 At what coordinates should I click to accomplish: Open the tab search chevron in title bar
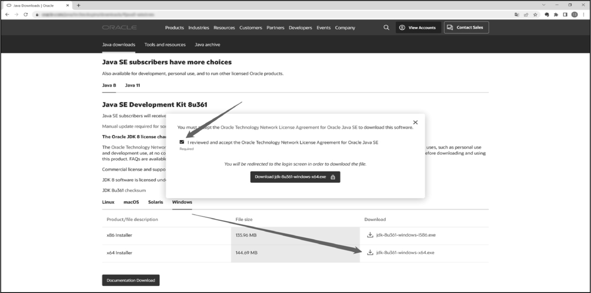pyautogui.click(x=544, y=5)
